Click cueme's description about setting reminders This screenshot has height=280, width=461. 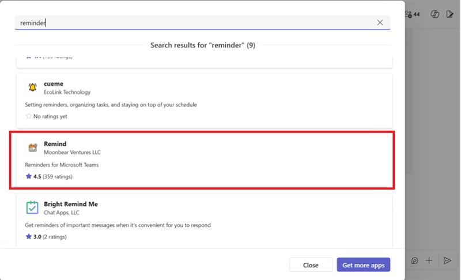[111, 105]
